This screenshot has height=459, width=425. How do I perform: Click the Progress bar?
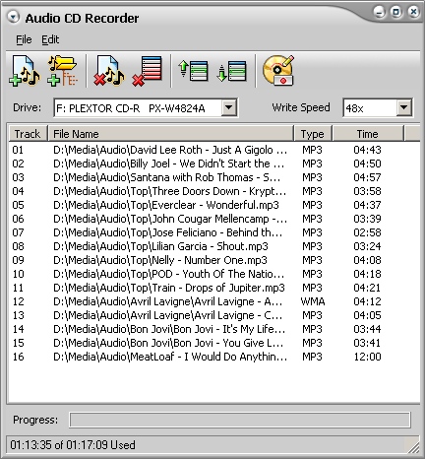click(240, 420)
